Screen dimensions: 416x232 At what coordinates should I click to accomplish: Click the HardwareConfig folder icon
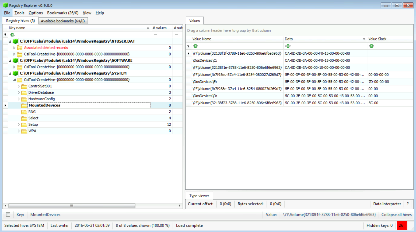tap(24, 99)
